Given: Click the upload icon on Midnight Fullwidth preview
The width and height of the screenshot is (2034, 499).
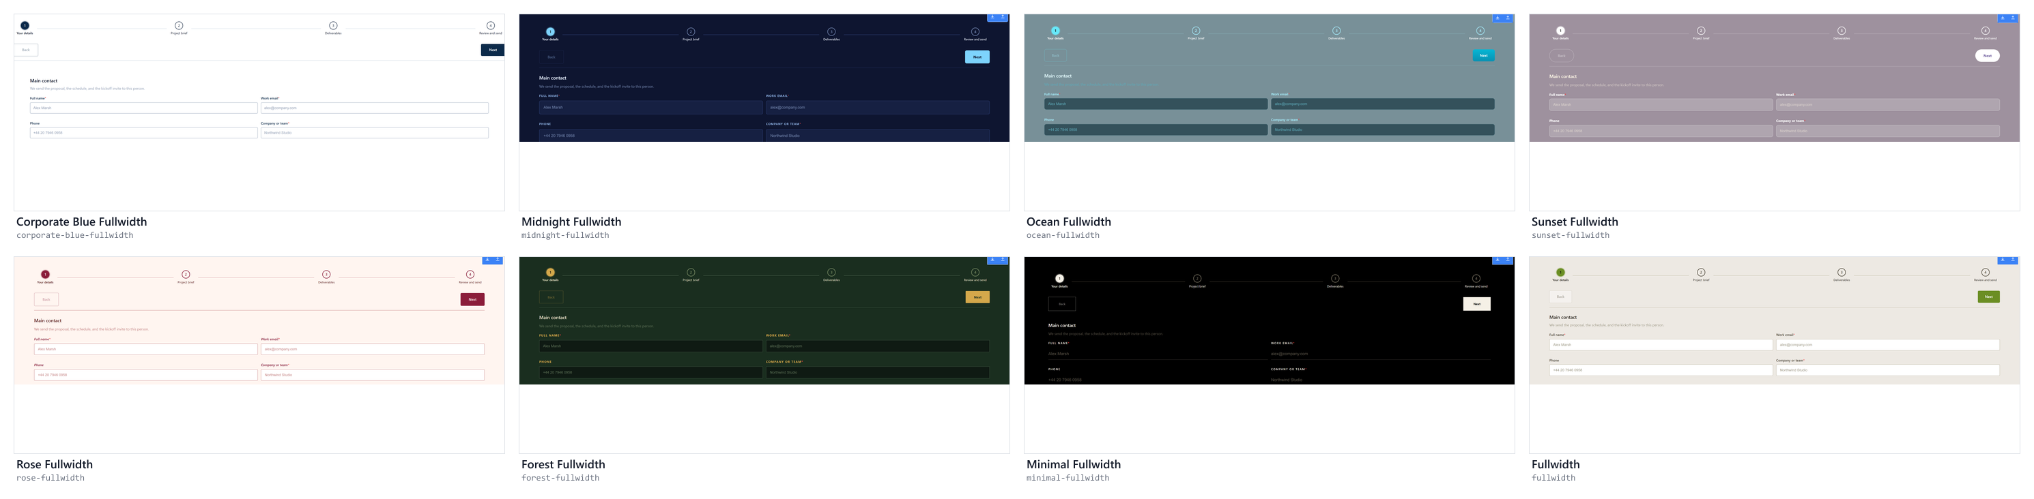Looking at the screenshot, I should pyautogui.click(x=1003, y=17).
